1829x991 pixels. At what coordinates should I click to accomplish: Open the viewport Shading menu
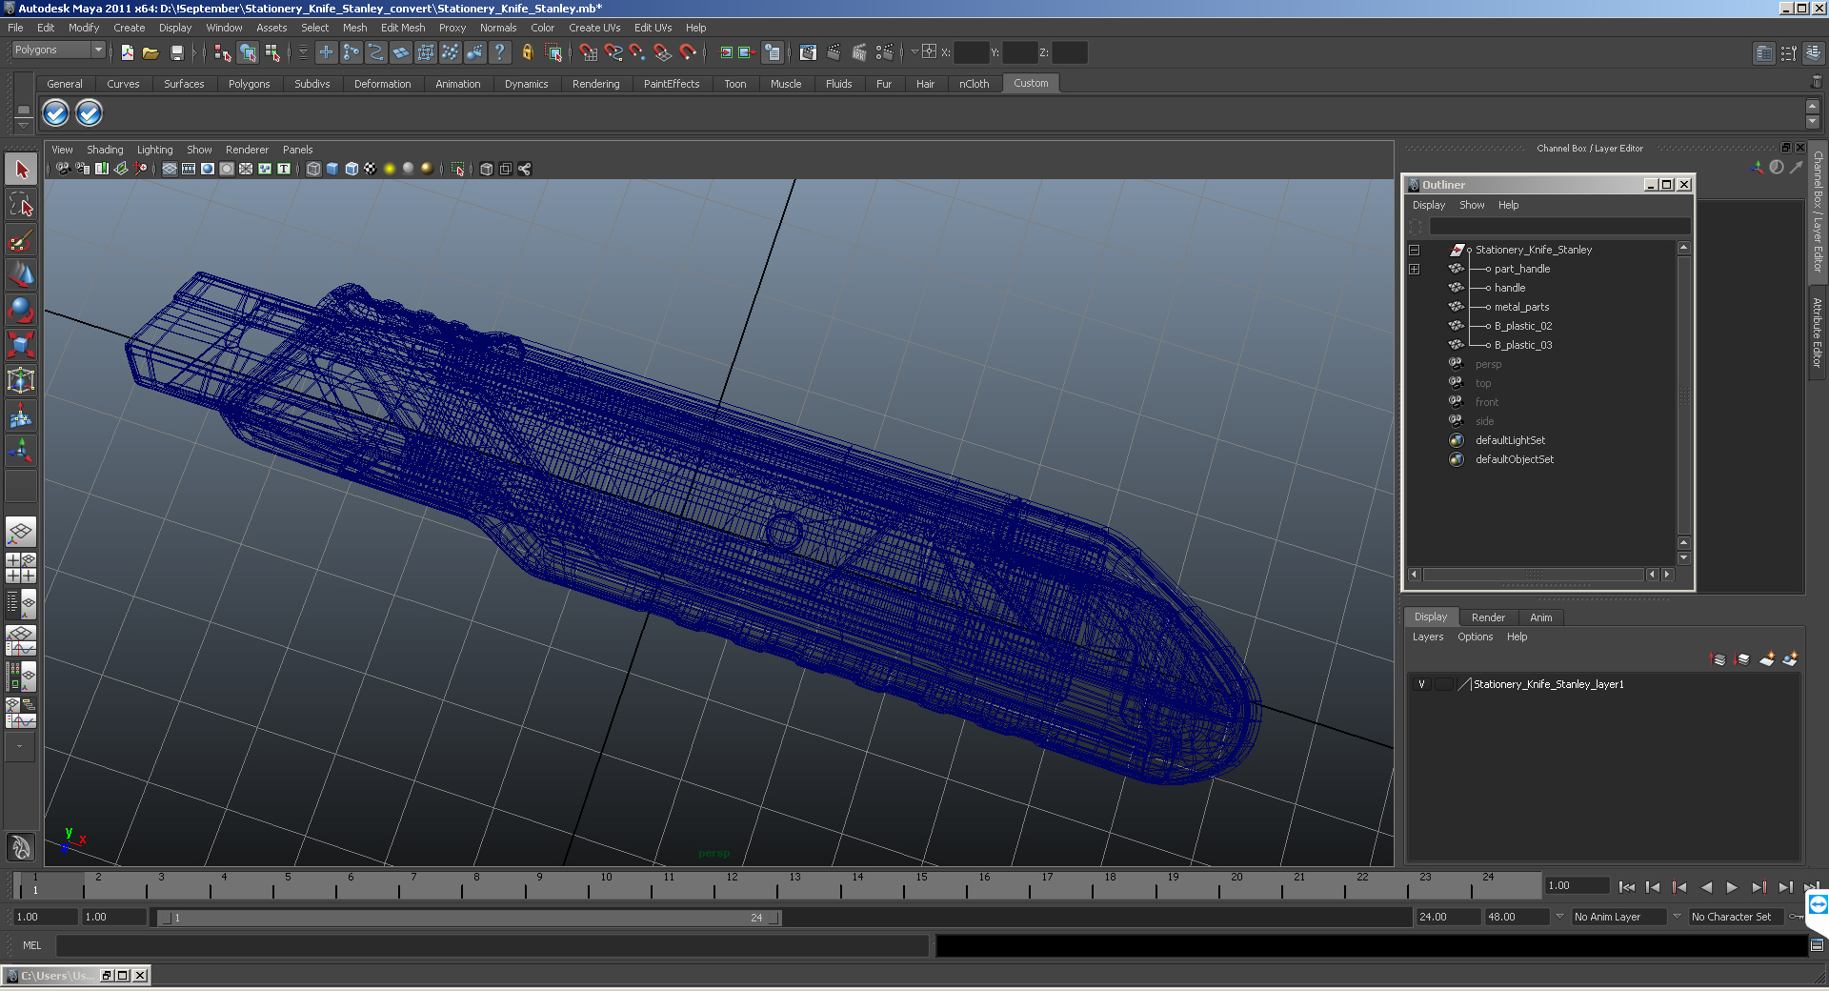[105, 150]
